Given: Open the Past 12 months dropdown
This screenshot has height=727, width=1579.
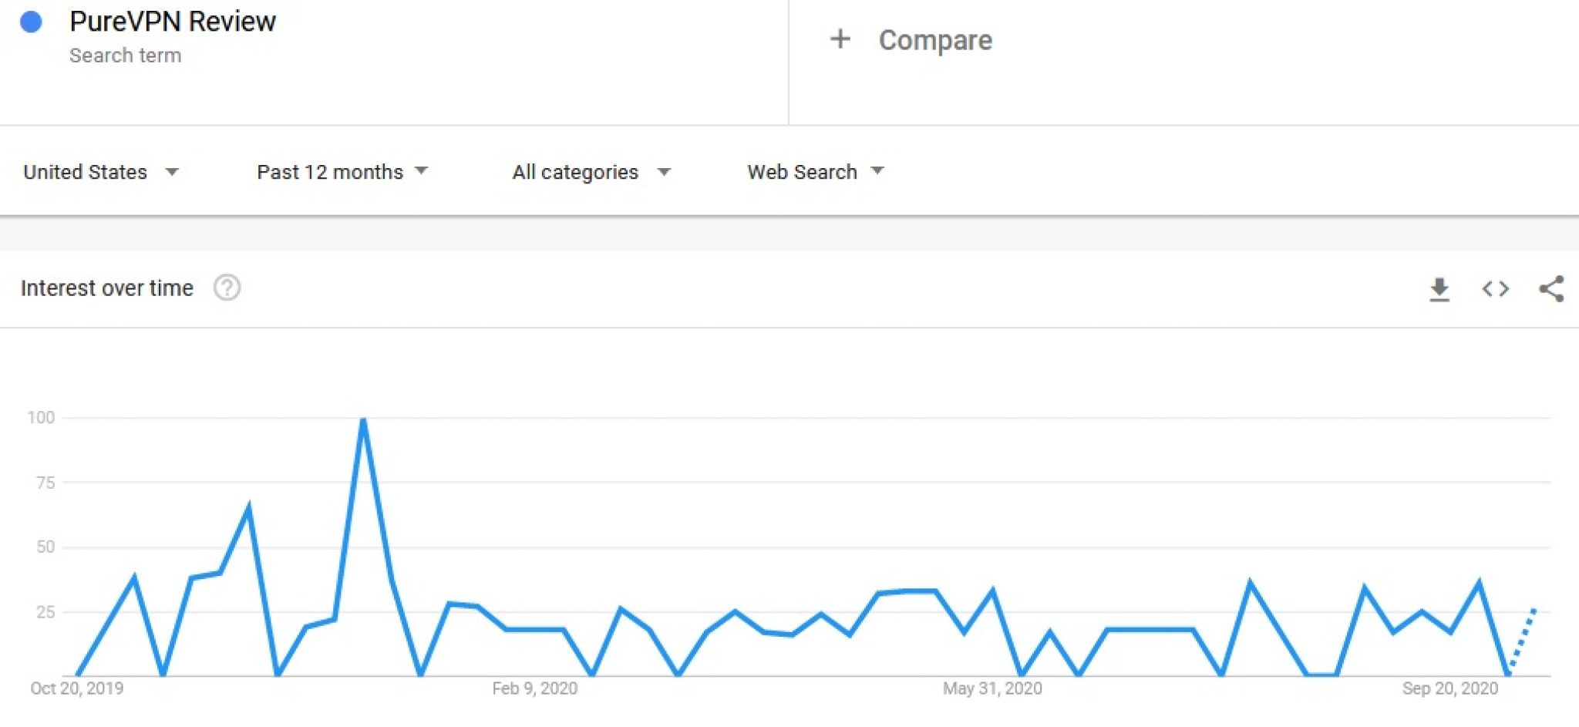Looking at the screenshot, I should [342, 171].
